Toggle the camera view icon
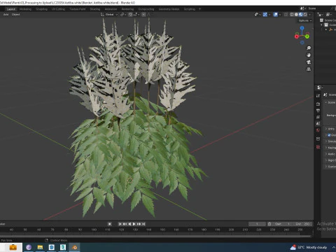This screenshot has height=252, width=336. (309, 62)
